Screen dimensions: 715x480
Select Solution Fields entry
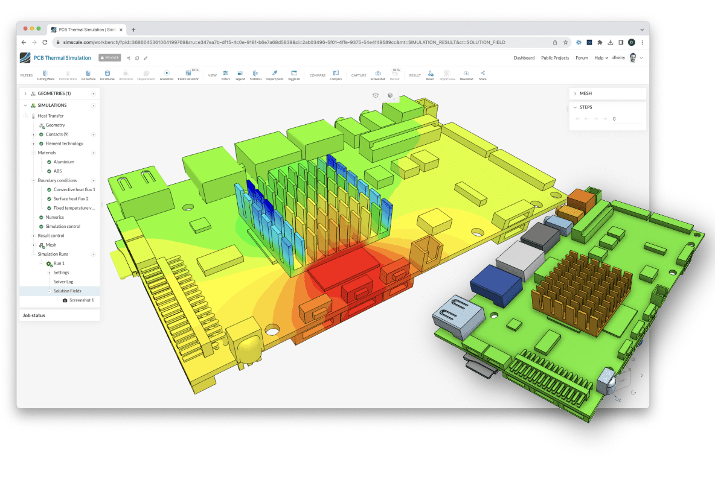pos(59,291)
